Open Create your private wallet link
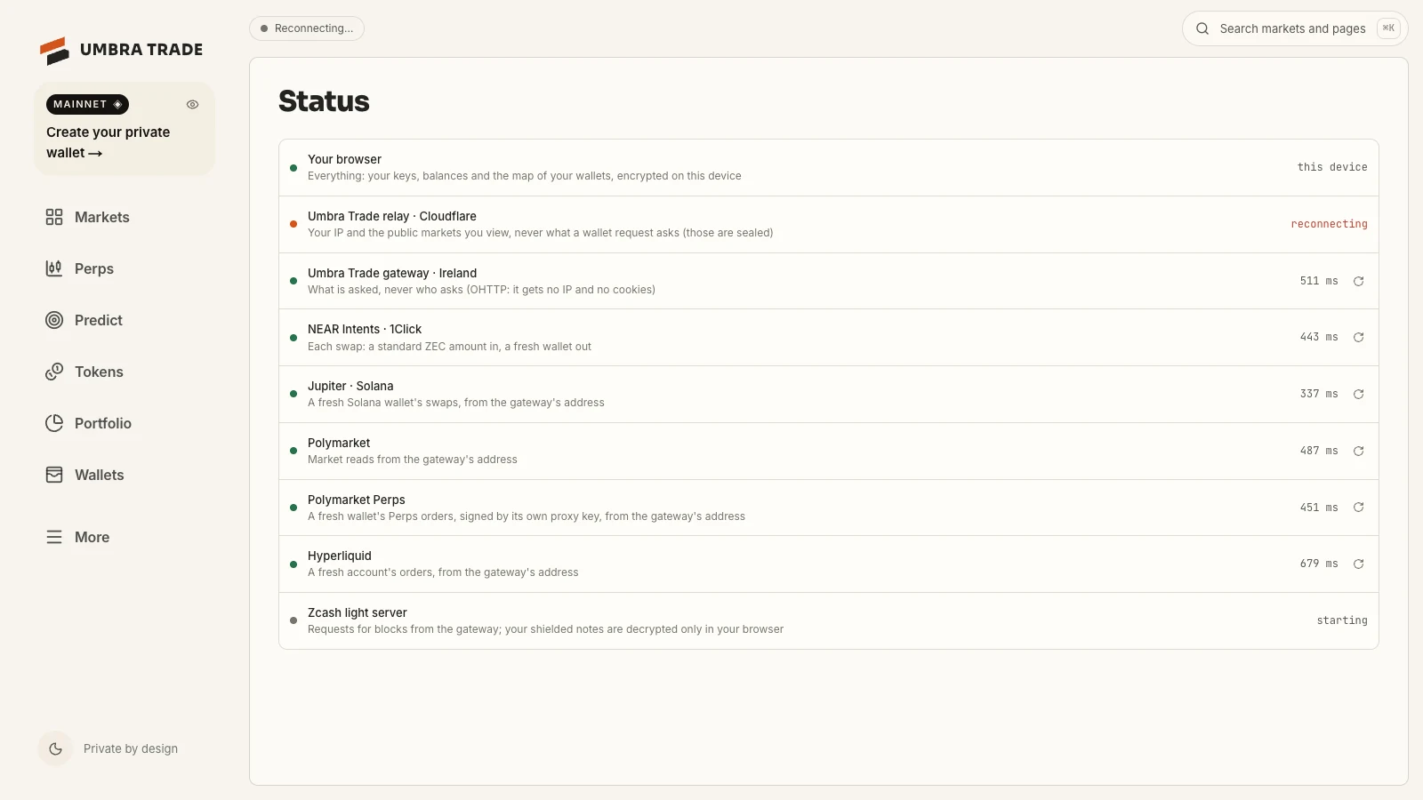This screenshot has height=800, width=1423. [x=108, y=142]
